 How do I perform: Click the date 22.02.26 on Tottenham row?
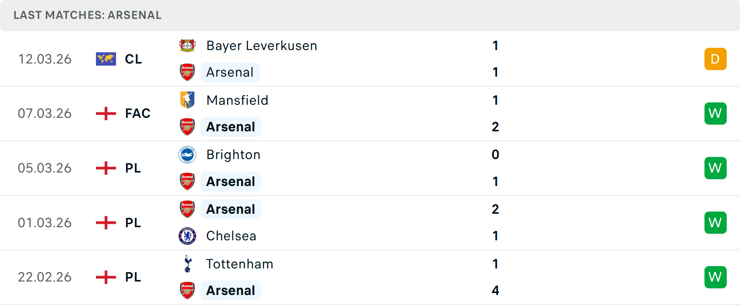click(x=45, y=277)
